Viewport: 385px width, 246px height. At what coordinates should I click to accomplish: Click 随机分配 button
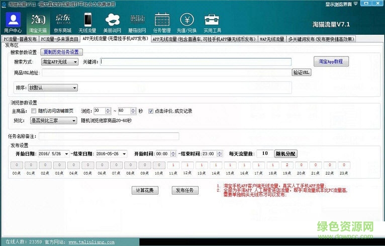pos(285,153)
